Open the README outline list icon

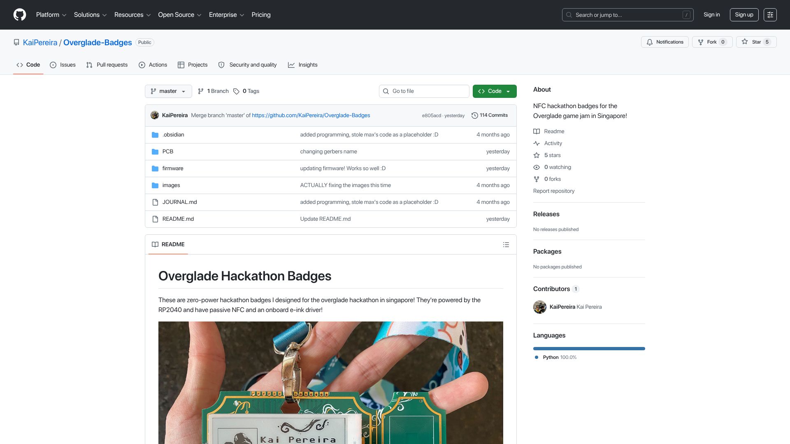(x=506, y=245)
